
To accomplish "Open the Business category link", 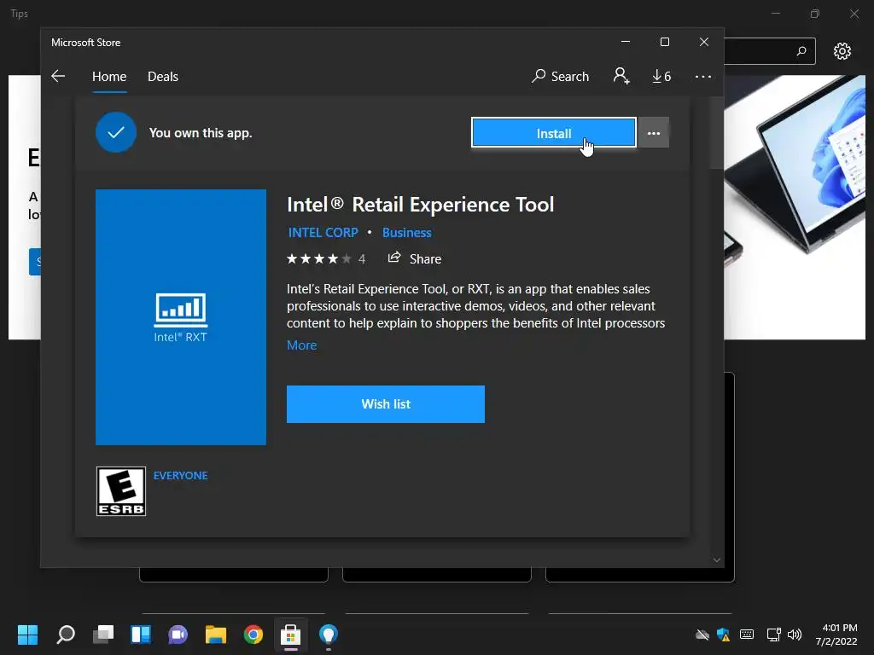I will (x=407, y=233).
